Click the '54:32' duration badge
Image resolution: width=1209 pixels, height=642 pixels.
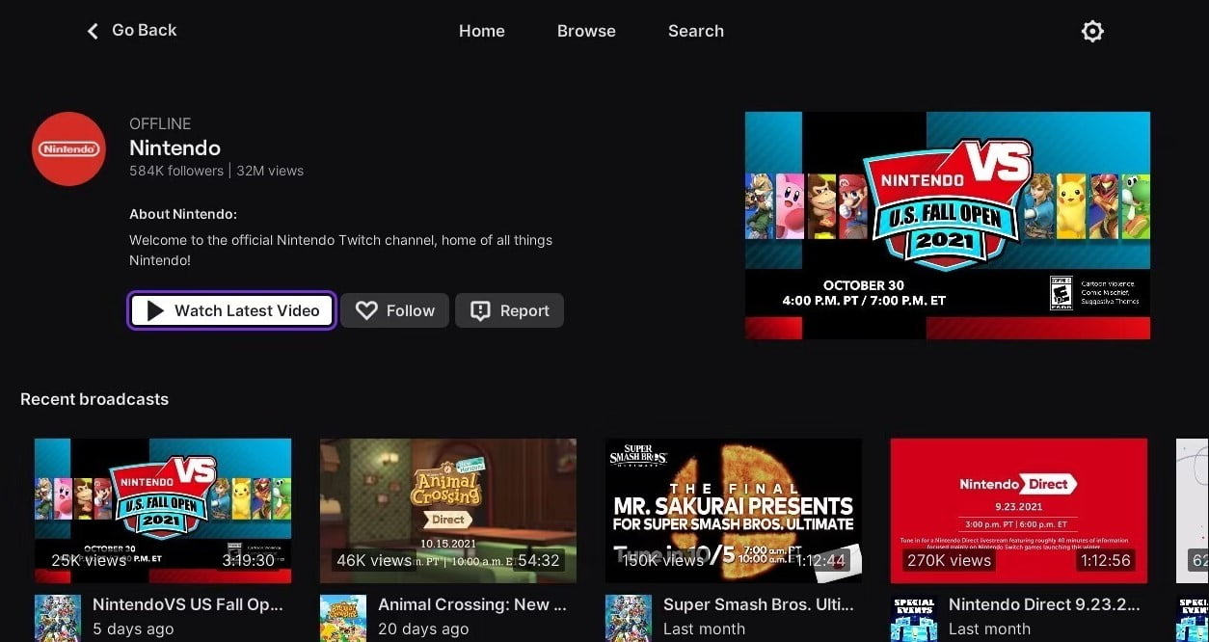[x=538, y=560]
